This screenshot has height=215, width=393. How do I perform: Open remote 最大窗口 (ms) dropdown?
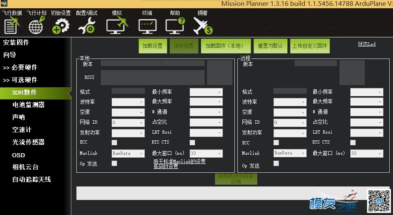pyautogui.click(x=367, y=153)
